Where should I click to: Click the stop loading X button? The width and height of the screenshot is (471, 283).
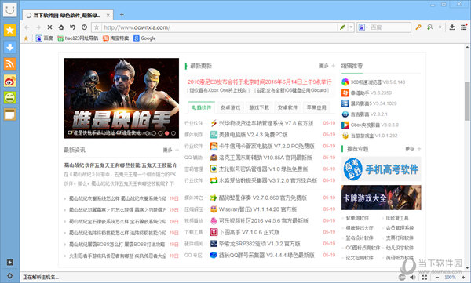coord(50,27)
